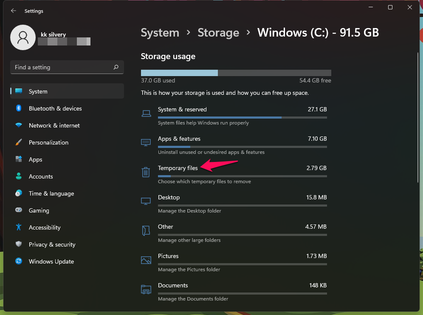Click System in the breadcrumb

160,33
